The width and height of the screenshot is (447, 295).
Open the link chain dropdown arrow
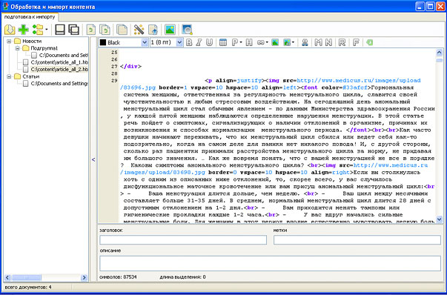click(267, 42)
